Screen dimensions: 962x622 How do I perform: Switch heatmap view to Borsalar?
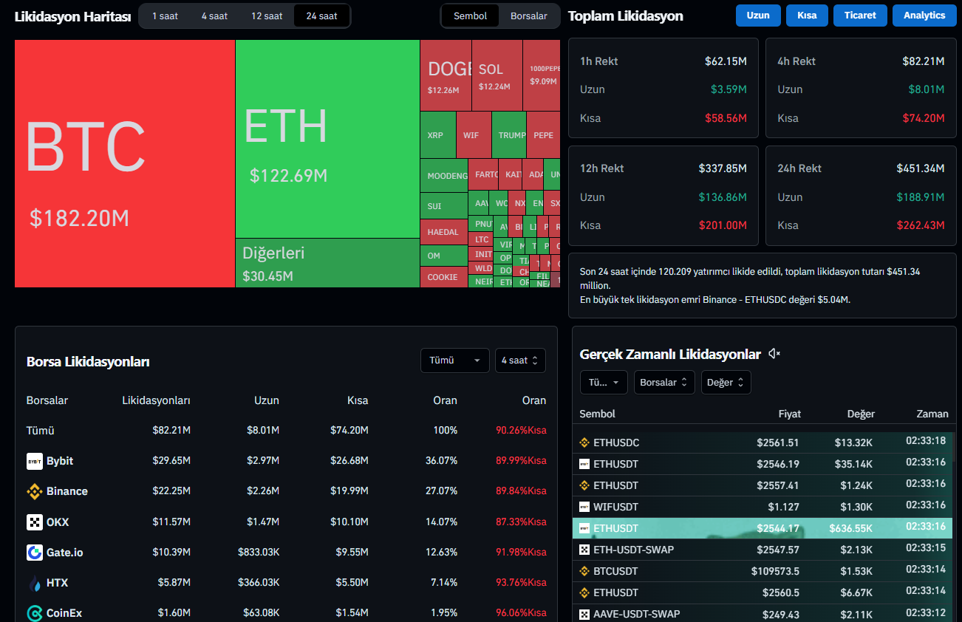pos(529,16)
